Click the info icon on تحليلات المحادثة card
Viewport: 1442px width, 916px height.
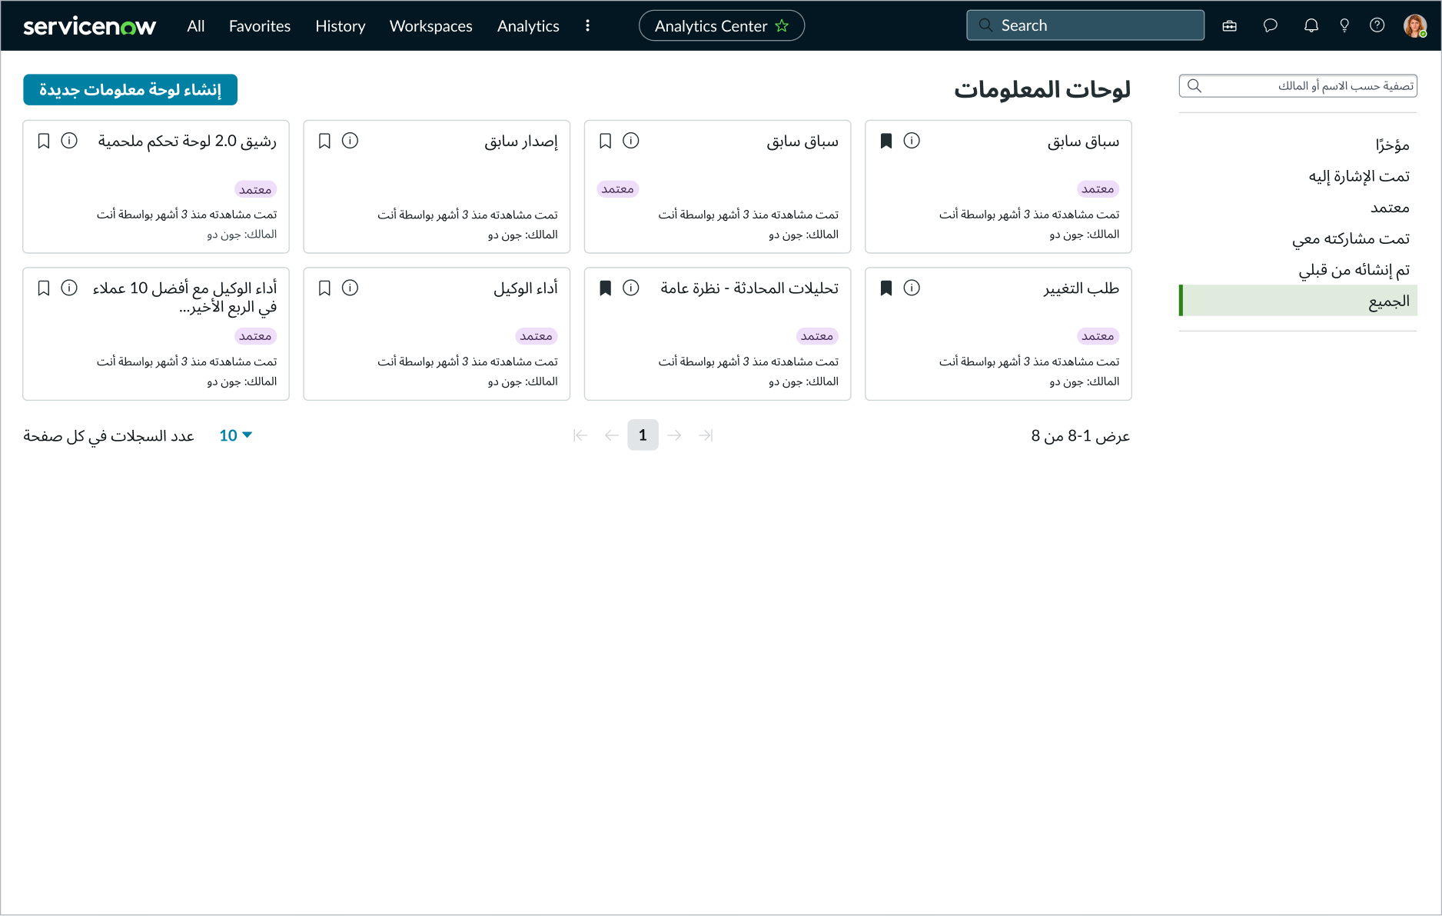[x=631, y=288]
